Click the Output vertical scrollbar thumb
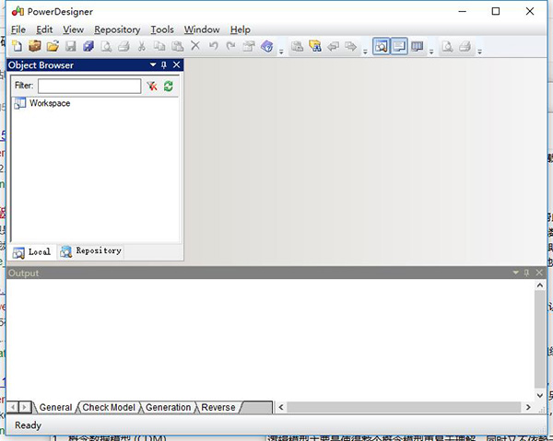 [x=539, y=340]
